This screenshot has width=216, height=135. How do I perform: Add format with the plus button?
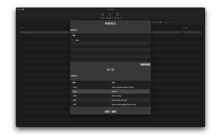[109, 70]
